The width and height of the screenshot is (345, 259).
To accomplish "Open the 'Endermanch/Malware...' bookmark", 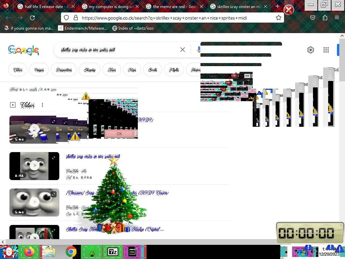I will [x=83, y=28].
